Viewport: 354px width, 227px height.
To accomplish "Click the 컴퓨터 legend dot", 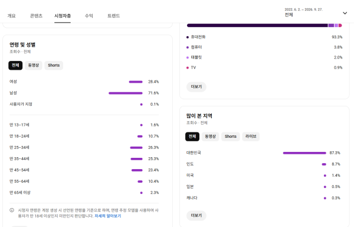I will pos(188,47).
